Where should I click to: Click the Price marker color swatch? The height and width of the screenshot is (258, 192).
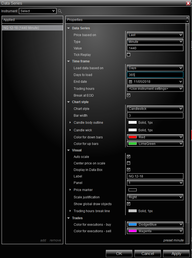[x=133, y=190]
